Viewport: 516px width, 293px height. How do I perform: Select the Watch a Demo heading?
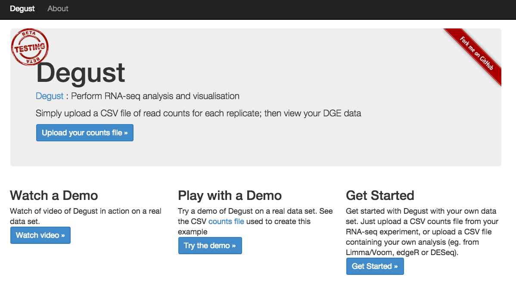tap(54, 196)
